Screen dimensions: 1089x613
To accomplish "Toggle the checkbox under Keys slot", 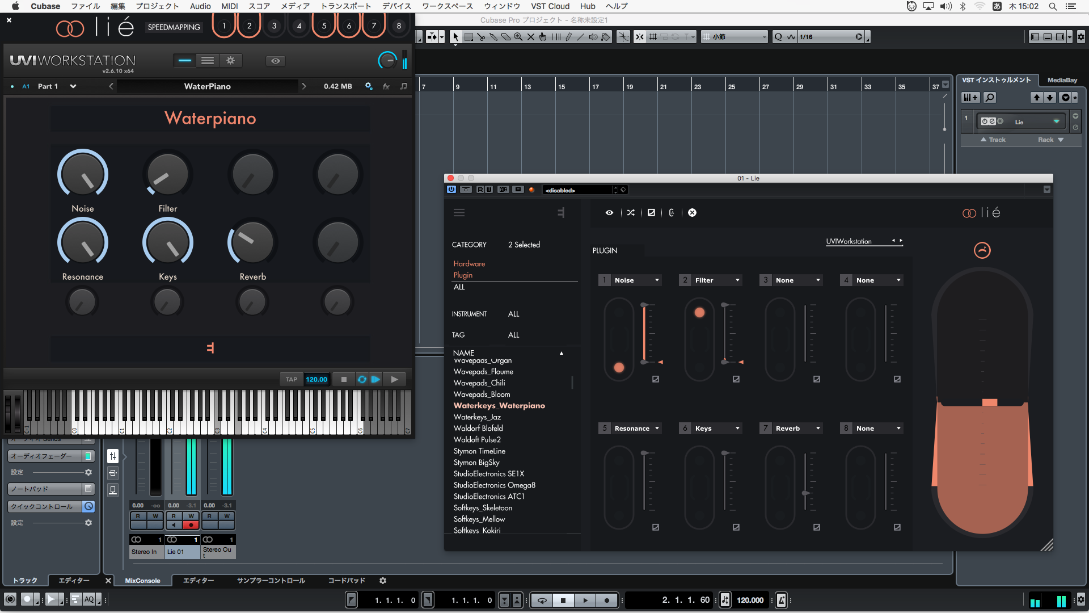I will [x=736, y=527].
